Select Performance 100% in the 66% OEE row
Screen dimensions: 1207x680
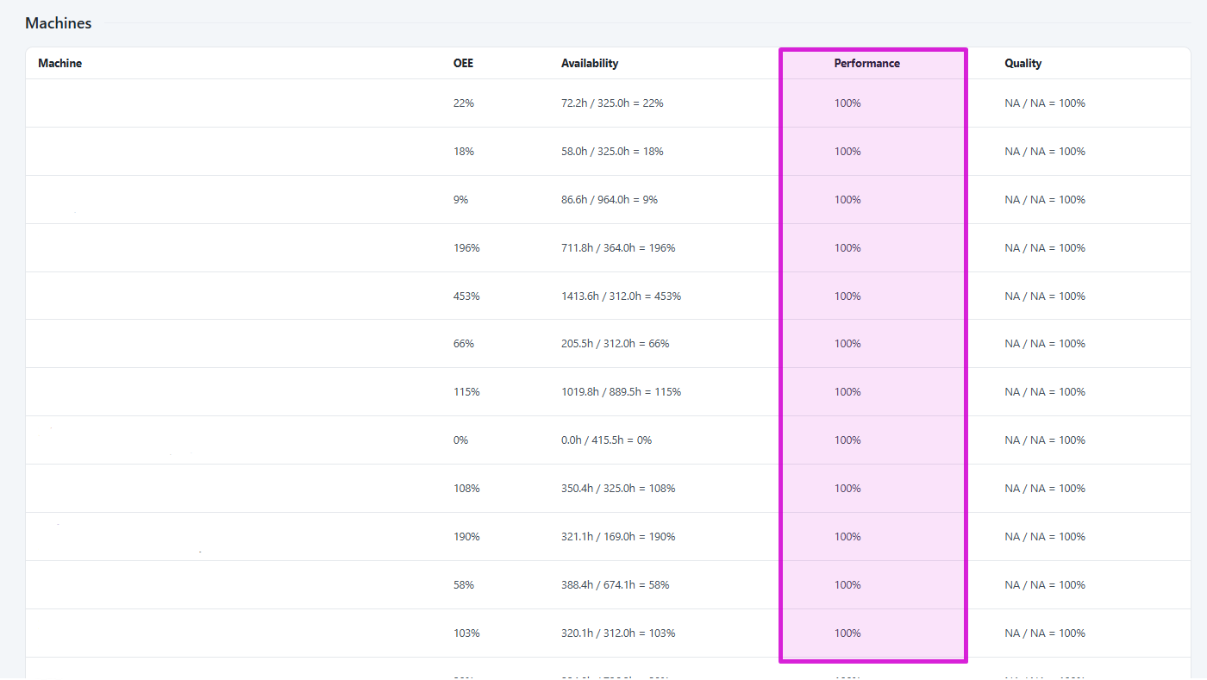tap(847, 343)
